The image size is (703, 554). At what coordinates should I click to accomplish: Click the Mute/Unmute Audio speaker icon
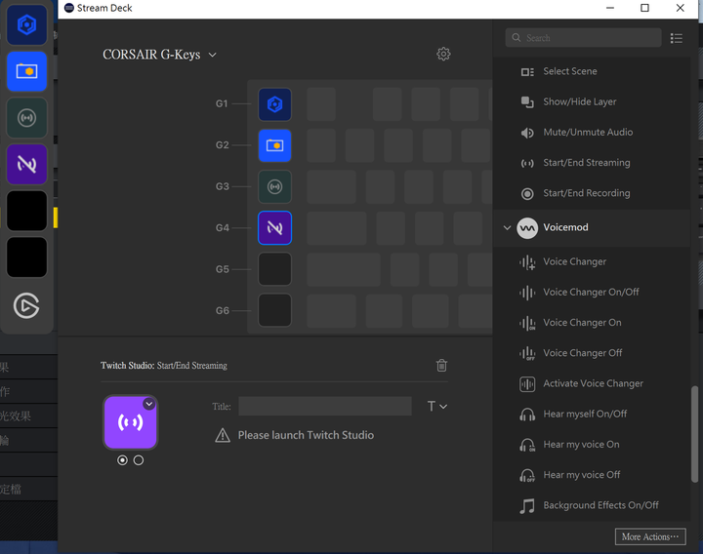(x=527, y=133)
